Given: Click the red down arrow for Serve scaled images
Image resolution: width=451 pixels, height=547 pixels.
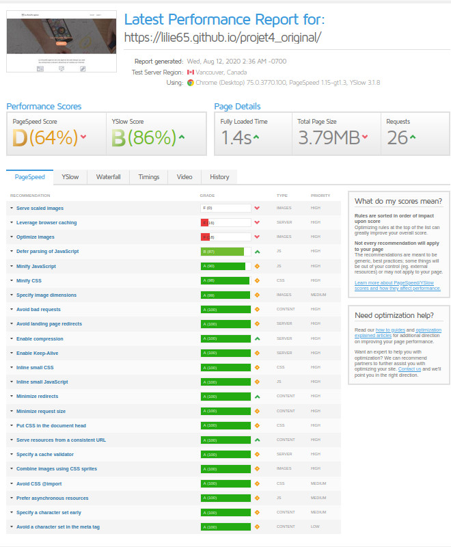Looking at the screenshot, I should pos(258,208).
